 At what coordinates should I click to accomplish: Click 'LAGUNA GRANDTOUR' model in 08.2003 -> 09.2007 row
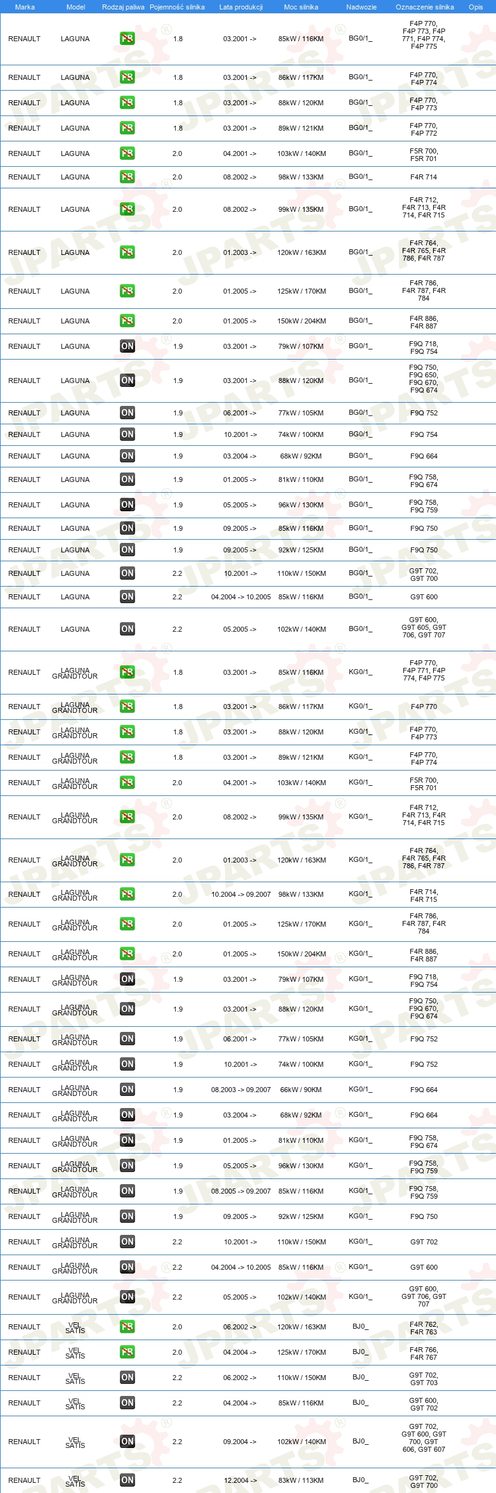point(75,1090)
